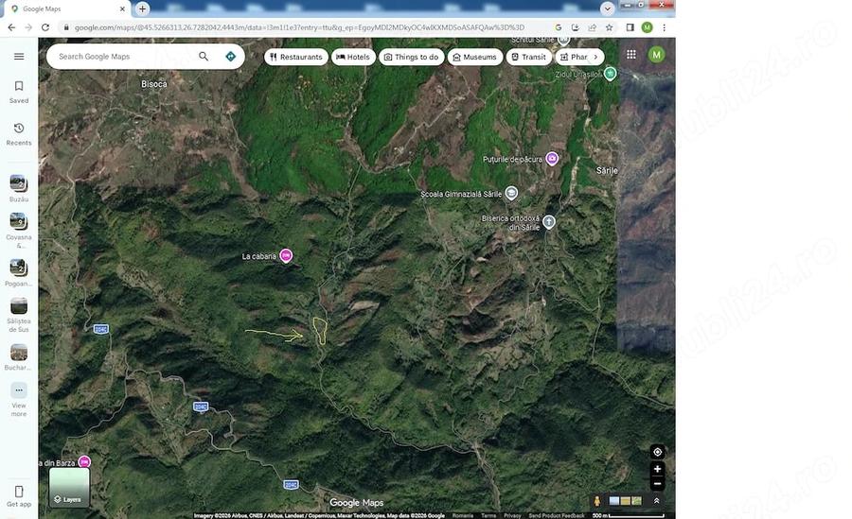Screen dimensions: 852x519
Task: View more recent places
Action: tap(19, 400)
